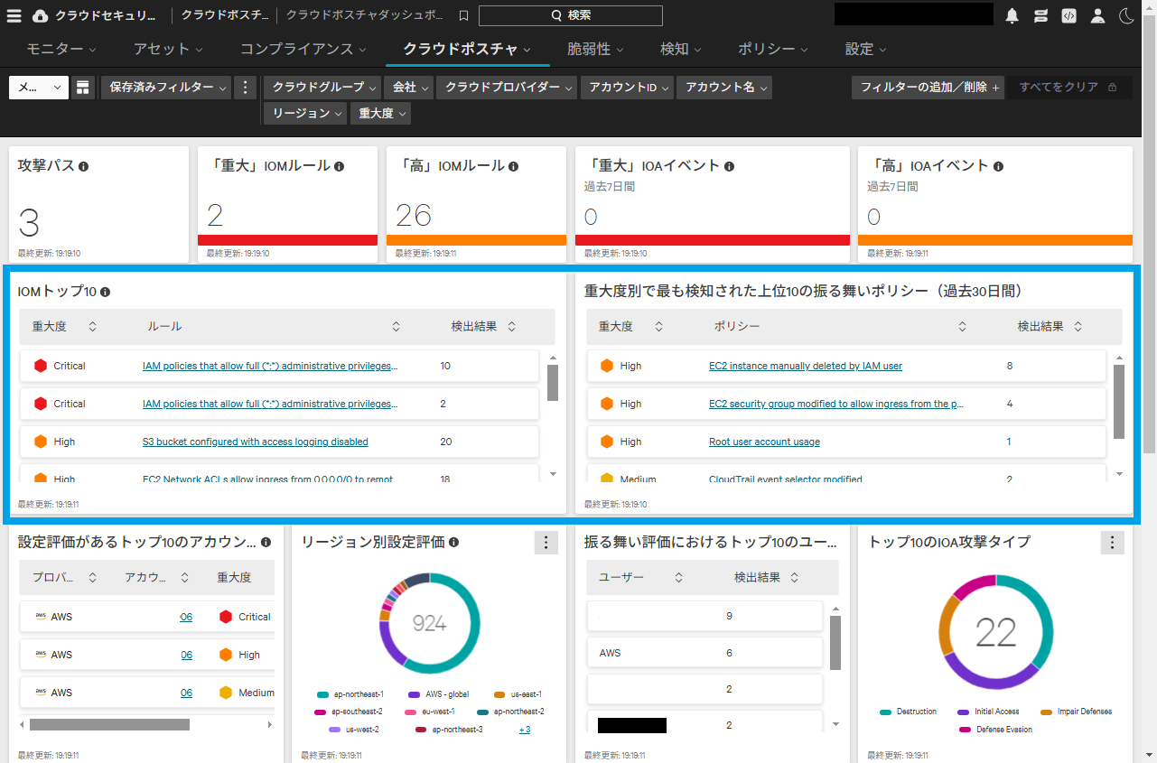The image size is (1157, 763).
Task: Open アカウント名 filter dropdown
Action: (725, 88)
